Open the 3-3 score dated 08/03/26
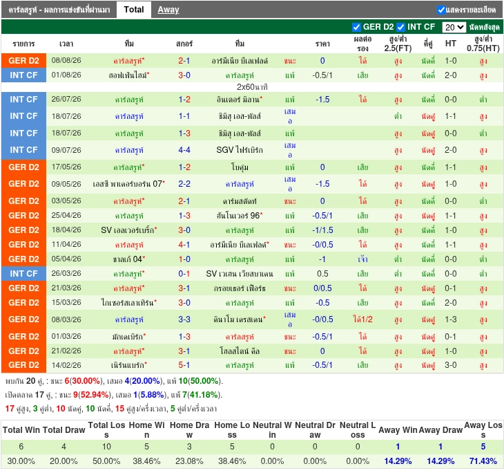 [184, 319]
